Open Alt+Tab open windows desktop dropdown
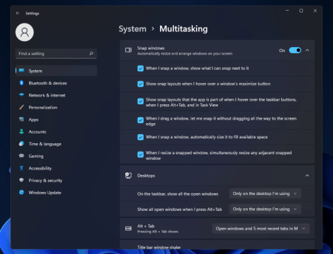Screen dimensions: 333x254 tap(265, 209)
